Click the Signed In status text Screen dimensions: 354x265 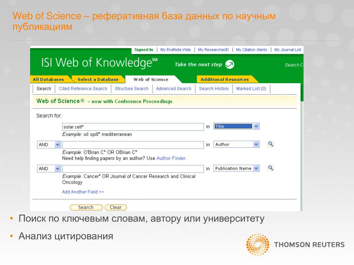point(143,50)
